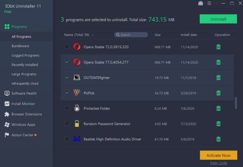Open the Bundleware section
This screenshot has height=167, width=243.
pyautogui.click(x=20, y=46)
